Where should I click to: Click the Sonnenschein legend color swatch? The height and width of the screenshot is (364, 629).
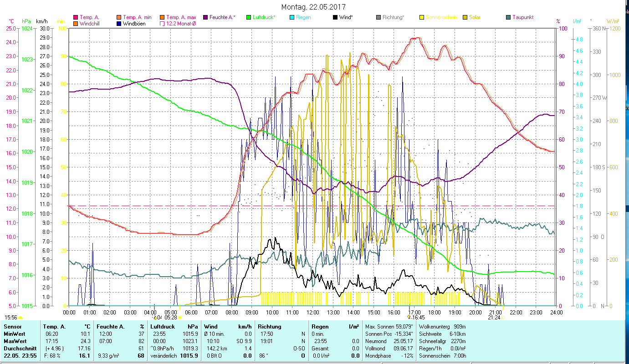[422, 17]
